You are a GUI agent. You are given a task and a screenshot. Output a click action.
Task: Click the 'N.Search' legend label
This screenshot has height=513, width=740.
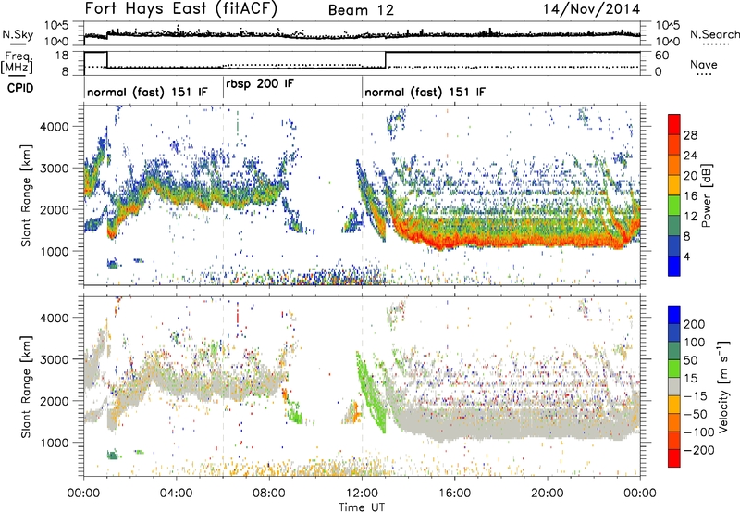coord(715,34)
